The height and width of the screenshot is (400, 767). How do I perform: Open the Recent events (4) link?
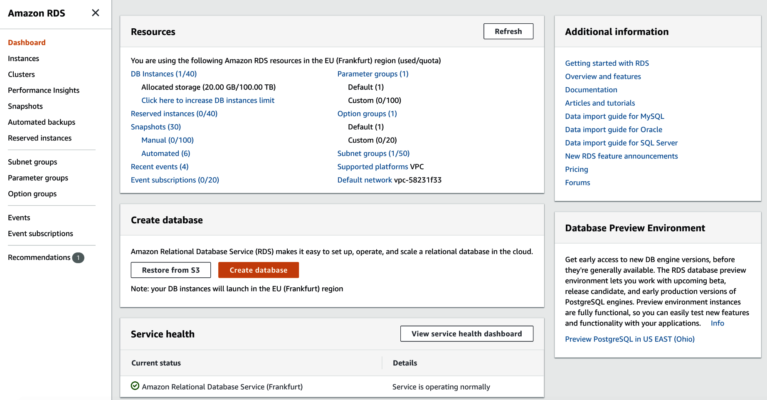[159, 167]
